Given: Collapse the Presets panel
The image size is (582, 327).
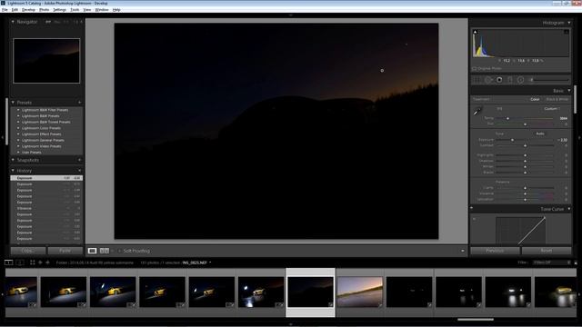Looking at the screenshot, I should pos(13,103).
